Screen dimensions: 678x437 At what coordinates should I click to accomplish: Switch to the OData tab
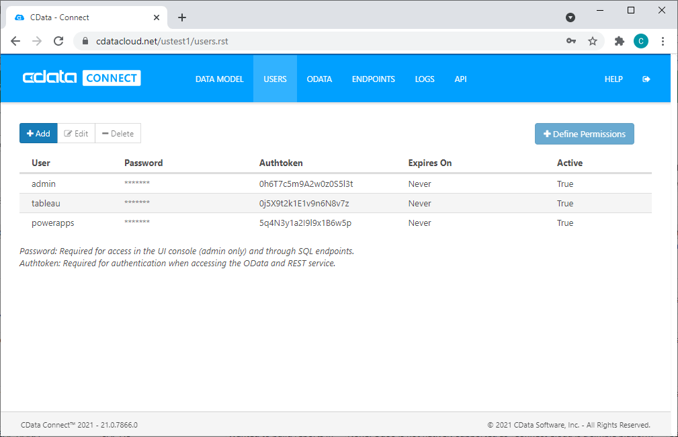pos(319,79)
